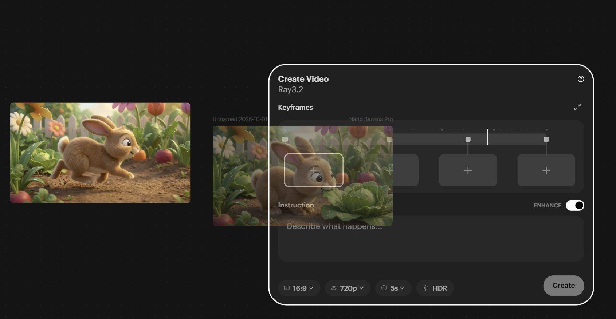Screen dimensions: 616x319
Task: Click the second keyframe marker on the timeline
Action: point(389,140)
